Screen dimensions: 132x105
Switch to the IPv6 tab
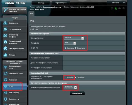click(31, 14)
